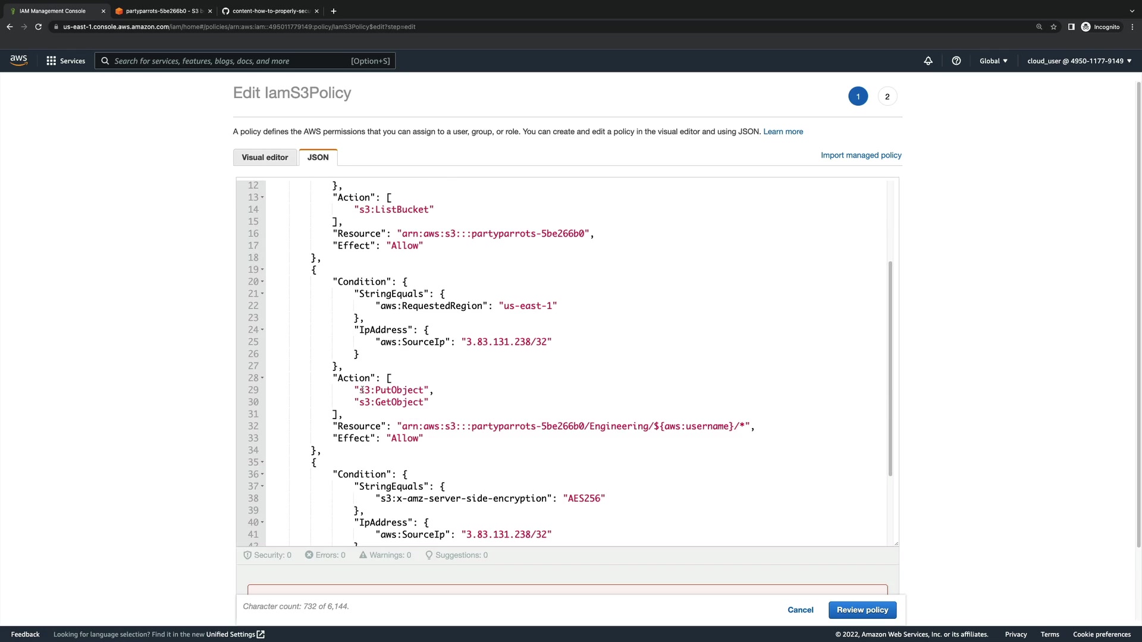Click the JSON editor vertical scrollbar
Viewport: 1142px width, 642px height.
coord(890,369)
